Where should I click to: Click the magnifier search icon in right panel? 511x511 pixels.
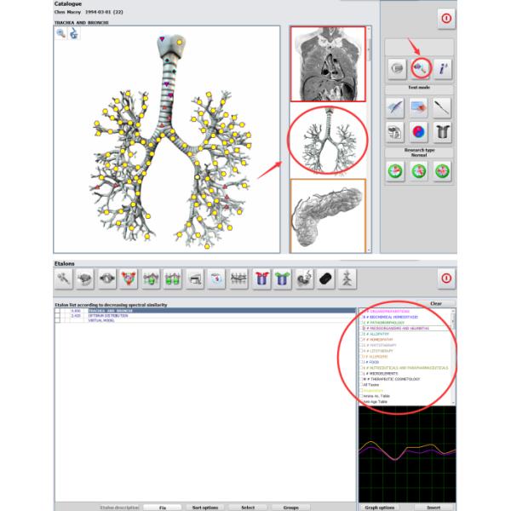[418, 66]
